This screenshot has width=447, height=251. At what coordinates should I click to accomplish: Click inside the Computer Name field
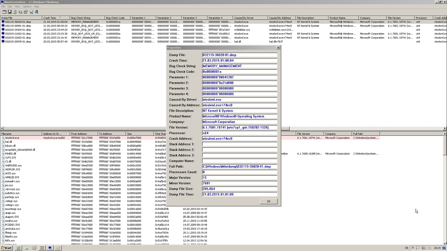(239, 161)
